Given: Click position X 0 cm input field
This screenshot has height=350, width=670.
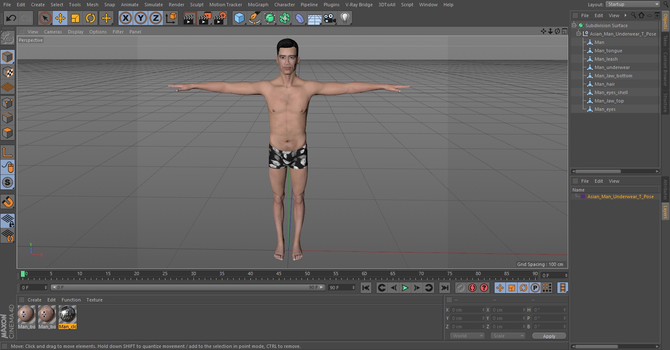Looking at the screenshot, I should 467,310.
